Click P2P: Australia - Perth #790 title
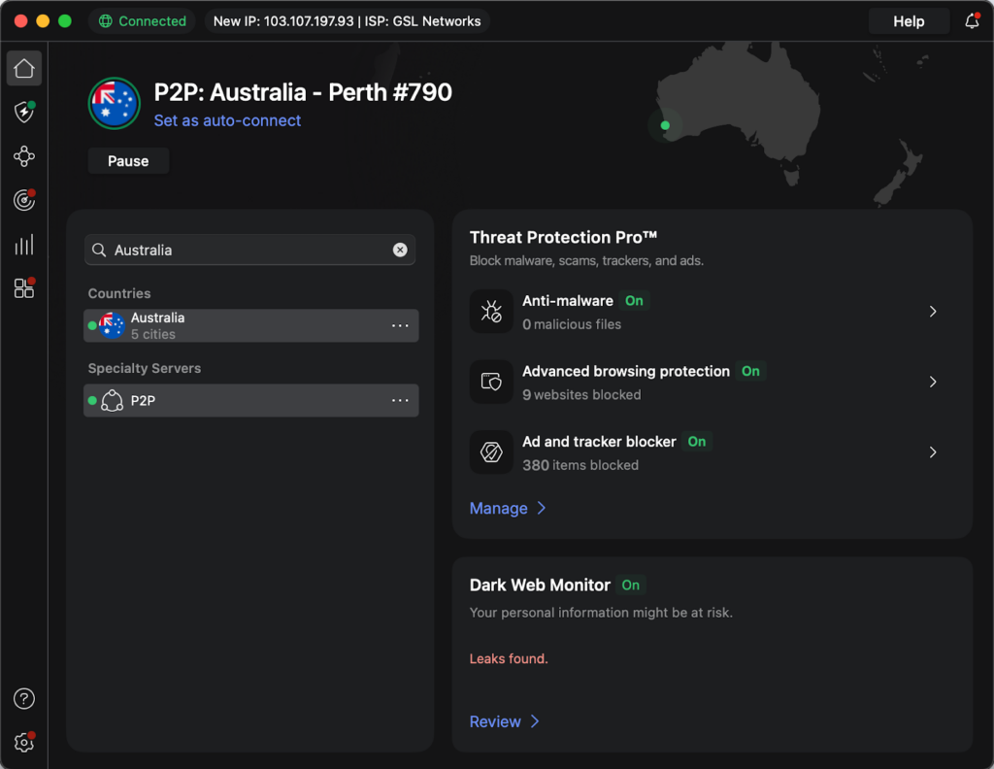This screenshot has height=769, width=994. (303, 92)
